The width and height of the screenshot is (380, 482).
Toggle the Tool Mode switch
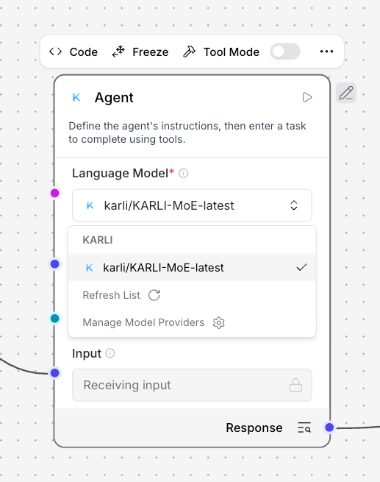285,52
